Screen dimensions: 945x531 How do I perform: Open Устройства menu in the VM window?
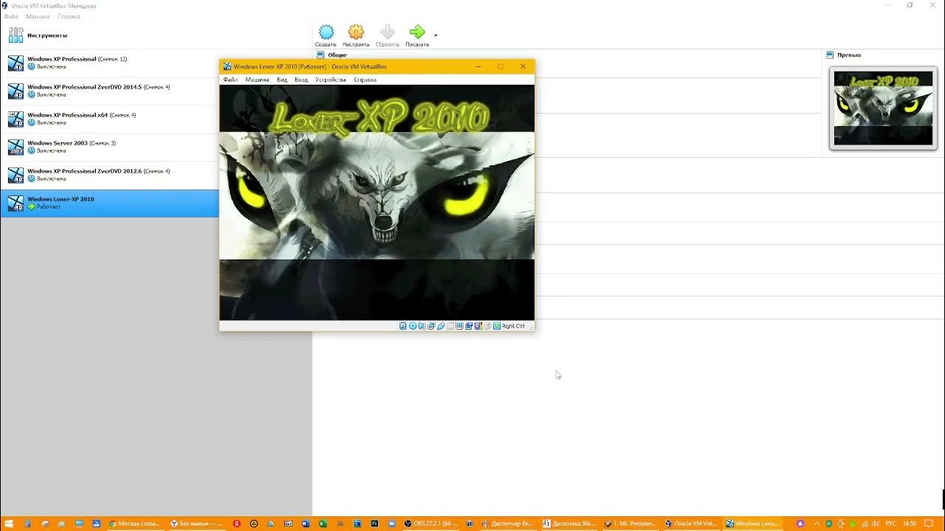point(331,80)
